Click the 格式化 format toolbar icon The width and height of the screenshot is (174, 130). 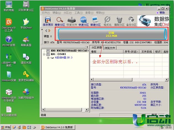pos(107,21)
